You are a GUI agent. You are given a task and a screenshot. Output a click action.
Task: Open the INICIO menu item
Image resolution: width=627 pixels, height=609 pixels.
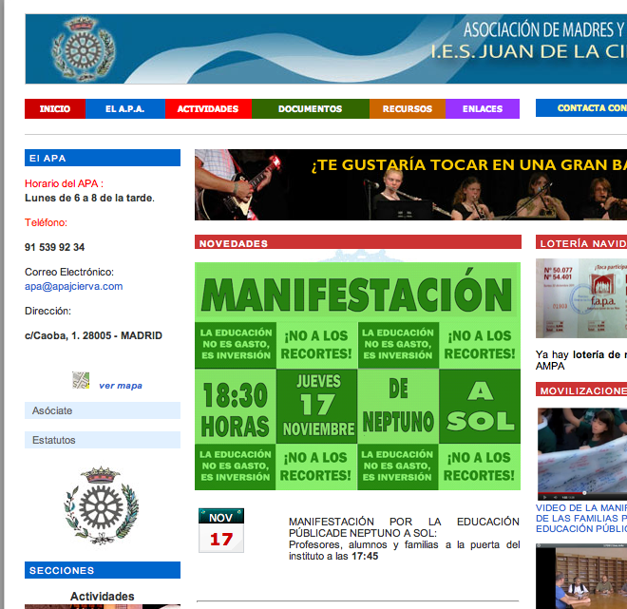pyautogui.click(x=55, y=109)
